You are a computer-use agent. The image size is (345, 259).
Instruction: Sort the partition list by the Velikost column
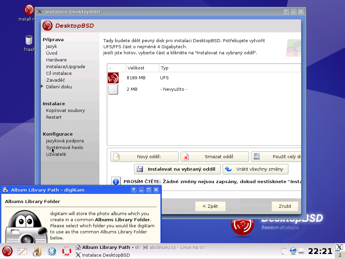143,68
